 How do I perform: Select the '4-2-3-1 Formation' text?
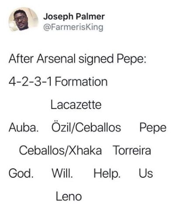coord(58,82)
